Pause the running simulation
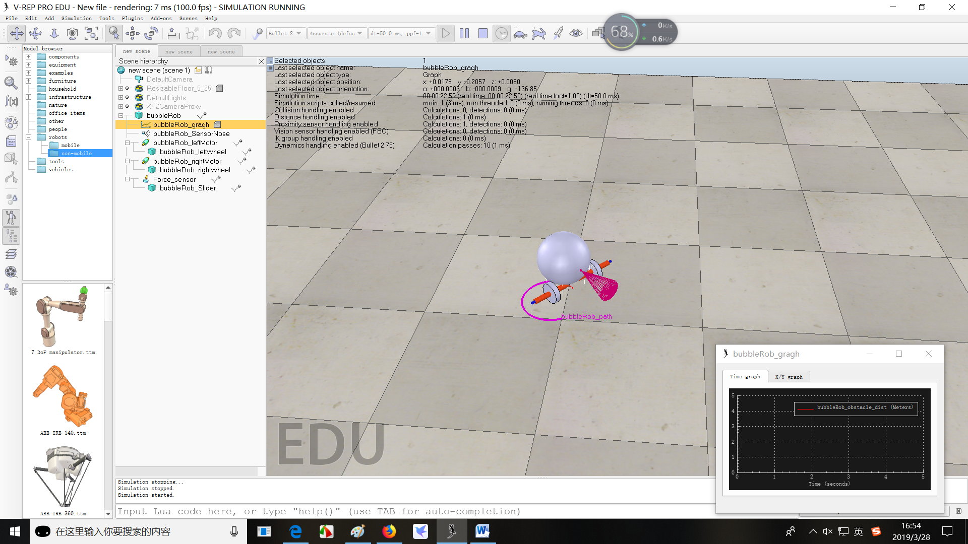968x544 pixels. click(464, 33)
